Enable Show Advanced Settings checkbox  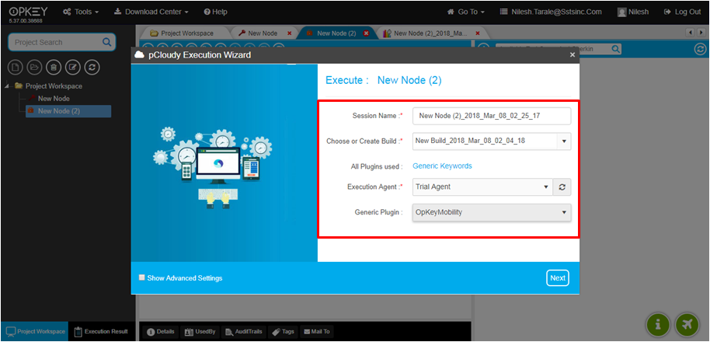(x=141, y=277)
